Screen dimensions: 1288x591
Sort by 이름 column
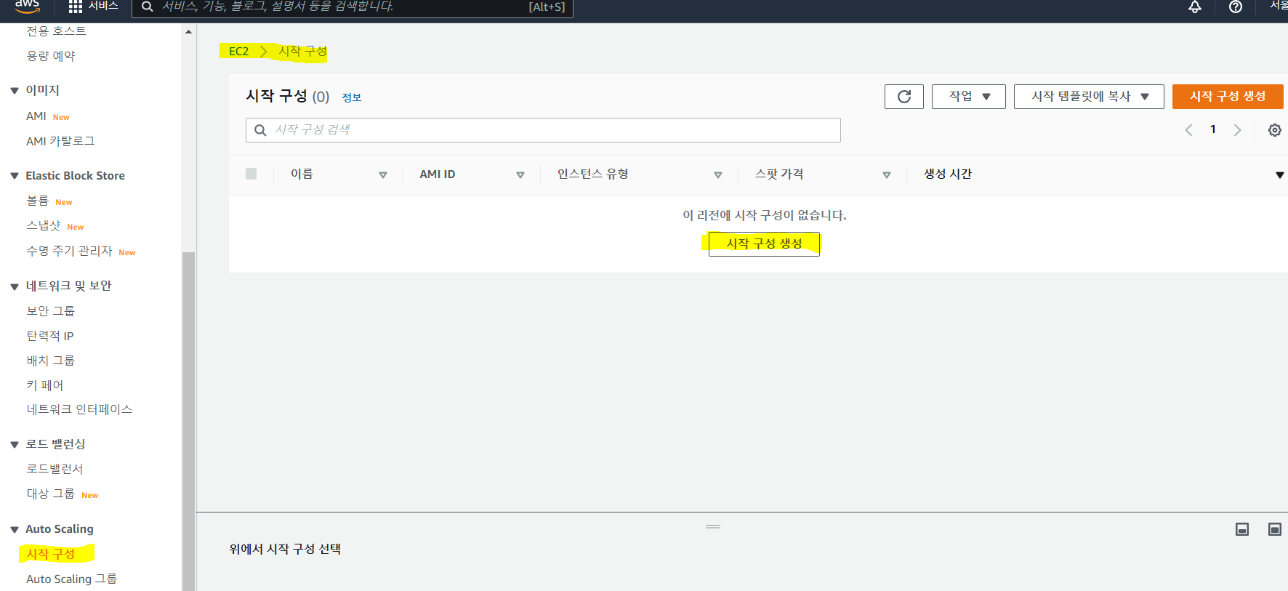click(382, 174)
